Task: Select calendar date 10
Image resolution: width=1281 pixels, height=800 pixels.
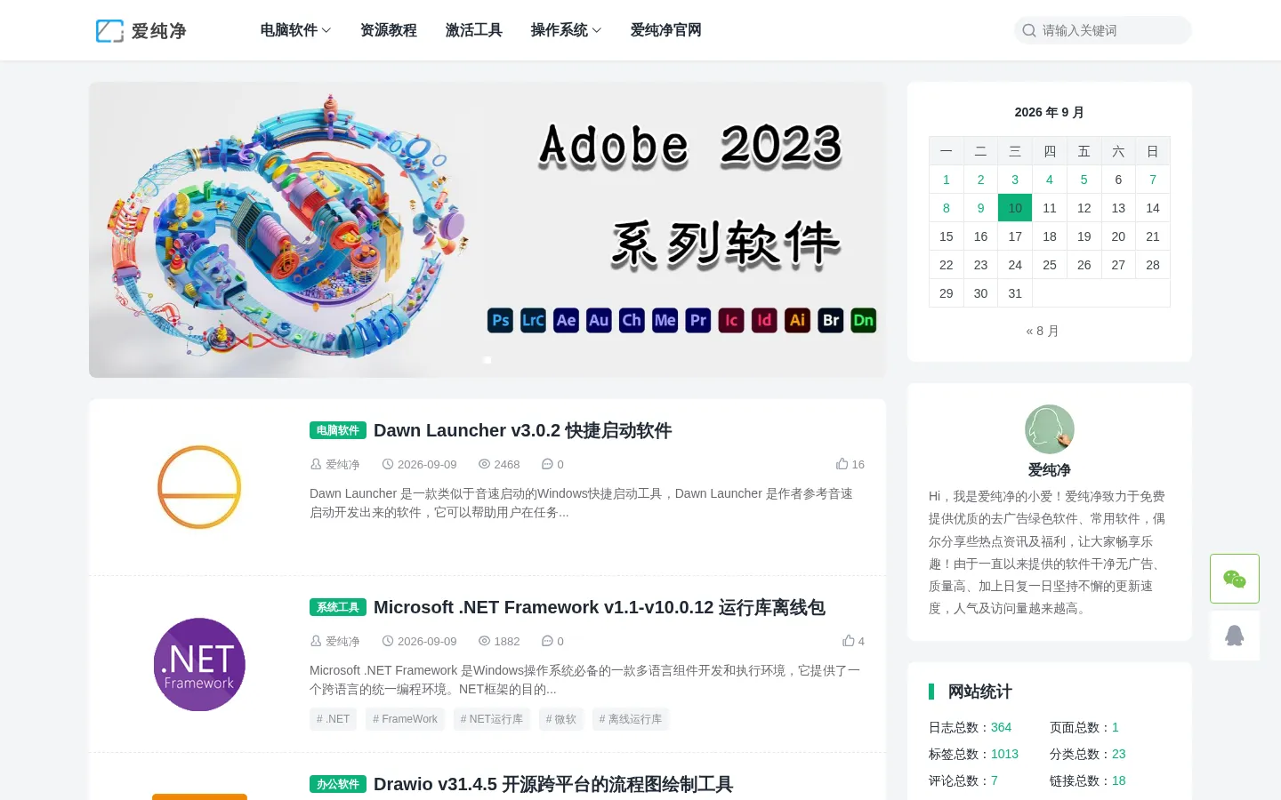Action: click(x=1015, y=208)
